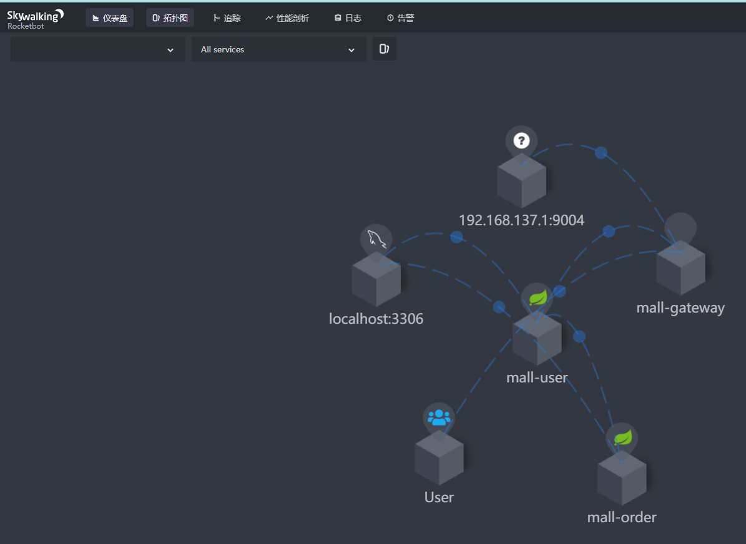Screen dimensions: 746x544
Task: Select the Spring leaf icon on mall-user
Action: pyautogui.click(x=537, y=299)
